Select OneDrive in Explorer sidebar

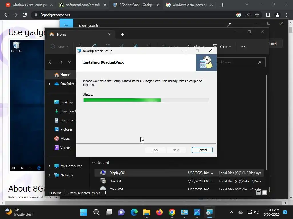click(x=64, y=84)
